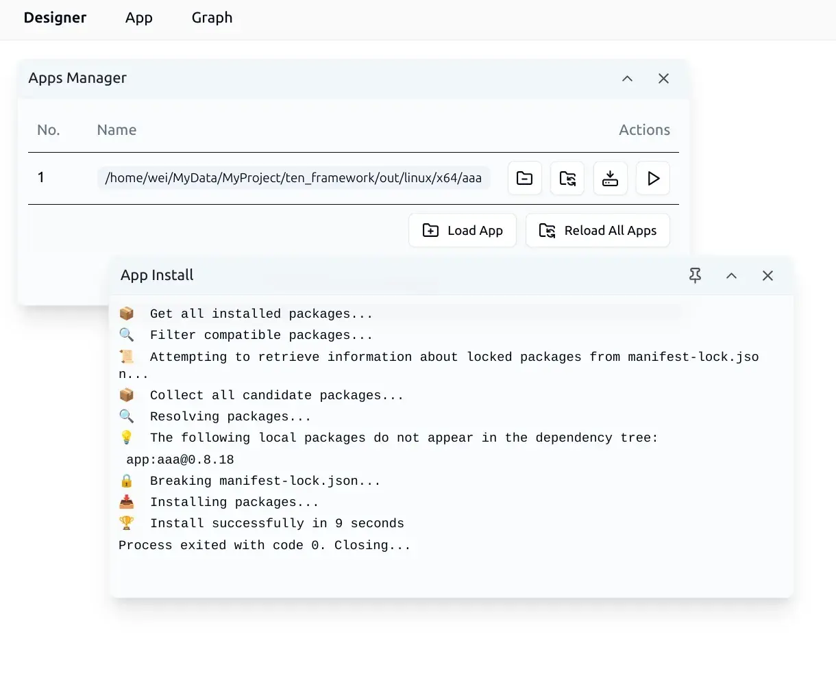
Task: Collapse the App Install log with chevron
Action: (731, 275)
